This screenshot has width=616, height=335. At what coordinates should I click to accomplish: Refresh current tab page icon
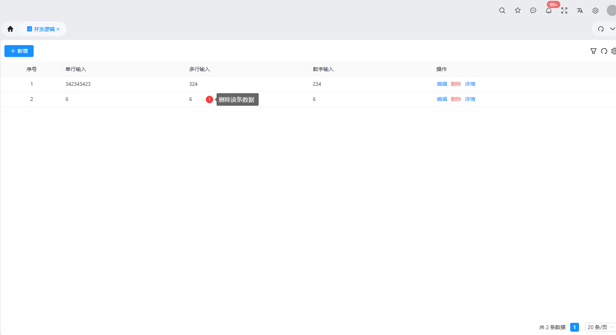pos(601,29)
